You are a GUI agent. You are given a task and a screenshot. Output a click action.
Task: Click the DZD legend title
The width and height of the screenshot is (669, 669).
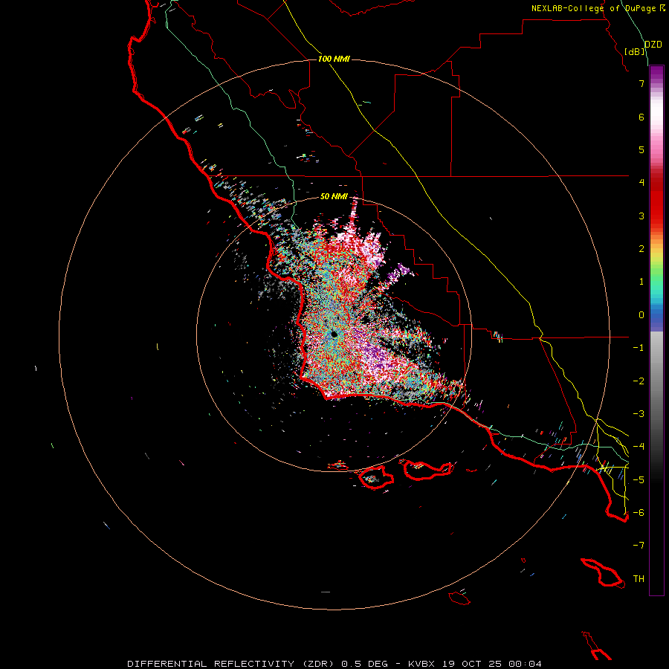[653, 45]
